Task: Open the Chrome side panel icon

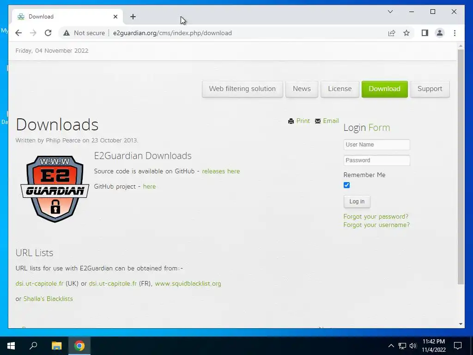Action: 425,33
